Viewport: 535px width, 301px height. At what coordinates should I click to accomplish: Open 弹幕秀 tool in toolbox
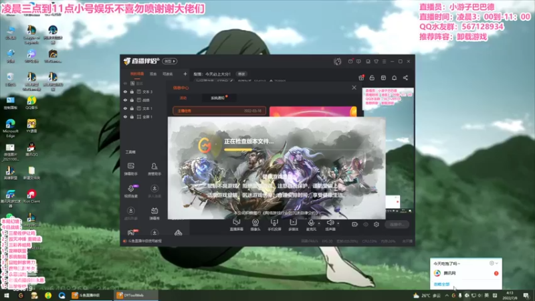click(x=154, y=213)
